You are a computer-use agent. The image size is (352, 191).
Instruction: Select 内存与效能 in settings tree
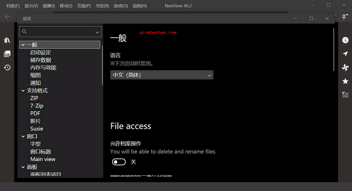tap(43, 68)
